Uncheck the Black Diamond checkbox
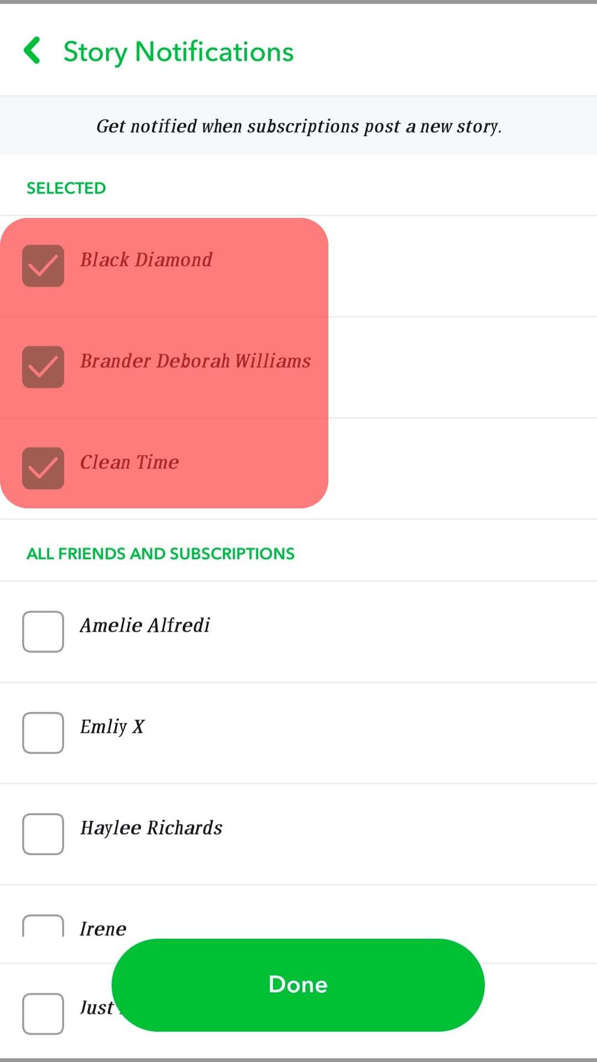This screenshot has height=1062, width=597. 43,265
